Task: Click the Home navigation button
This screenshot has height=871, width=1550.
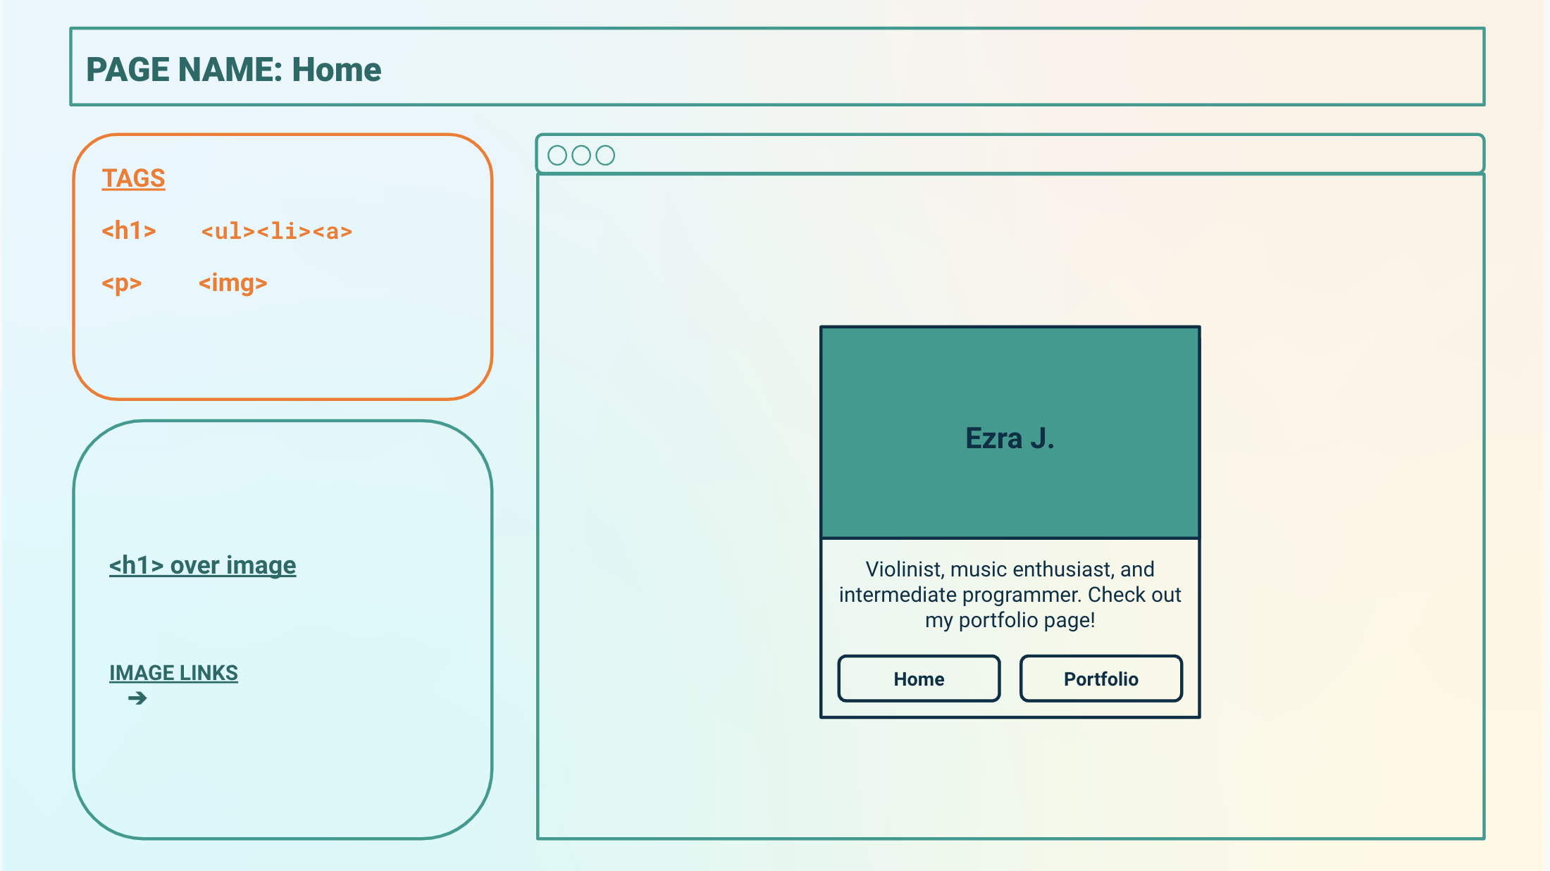Action: pos(919,679)
